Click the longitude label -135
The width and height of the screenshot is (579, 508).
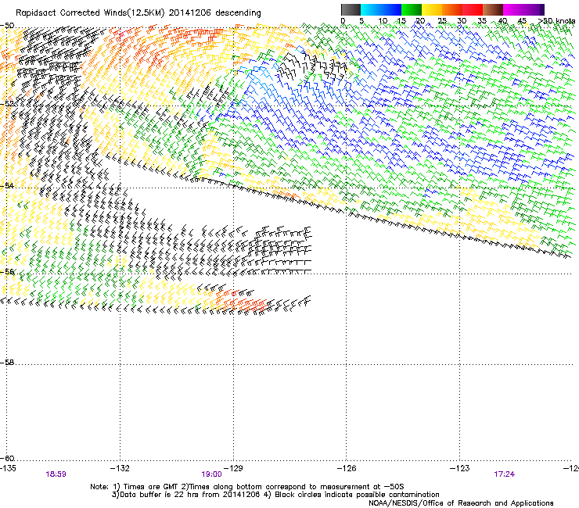pos(8,468)
